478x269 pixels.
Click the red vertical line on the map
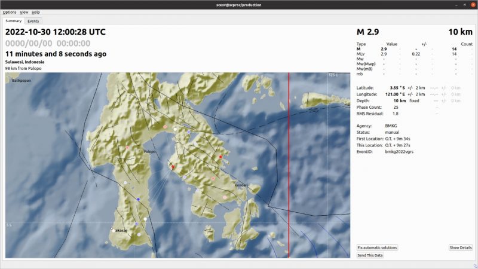[289, 179]
